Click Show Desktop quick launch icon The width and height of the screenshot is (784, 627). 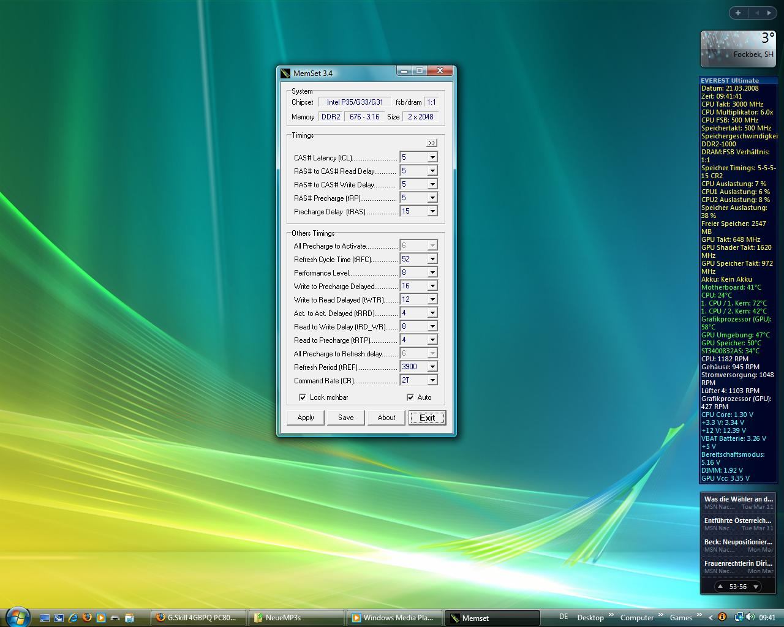pyautogui.click(x=45, y=618)
